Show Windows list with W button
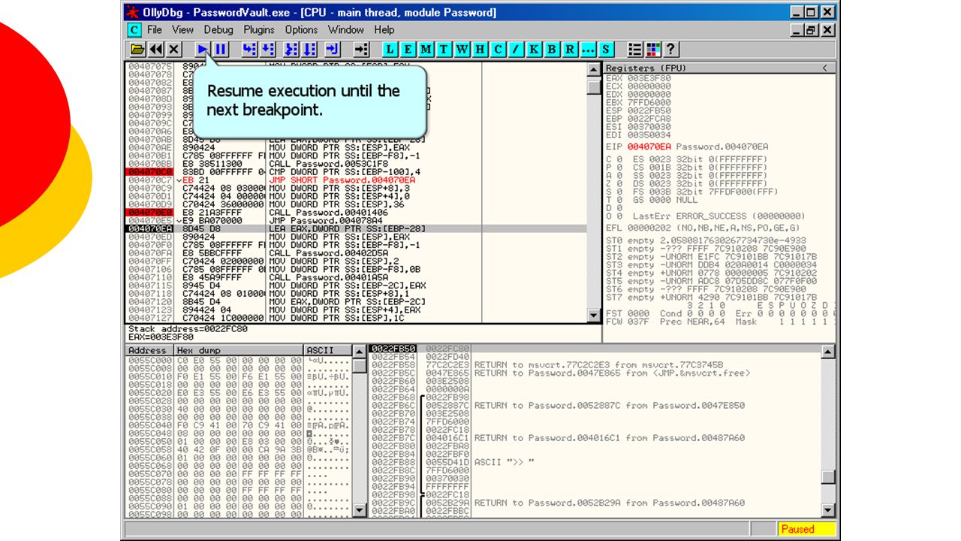Viewport: 961px width, 541px height. 462,49
